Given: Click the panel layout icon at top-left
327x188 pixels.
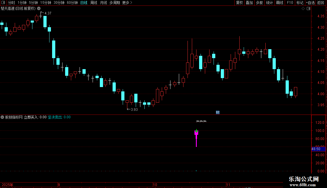Looking at the screenshot, I should [3, 3].
